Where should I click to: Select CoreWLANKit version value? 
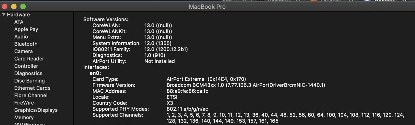(158, 31)
